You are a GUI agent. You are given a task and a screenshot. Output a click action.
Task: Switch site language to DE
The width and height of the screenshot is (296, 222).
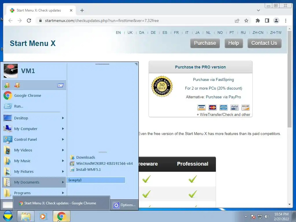click(x=153, y=32)
